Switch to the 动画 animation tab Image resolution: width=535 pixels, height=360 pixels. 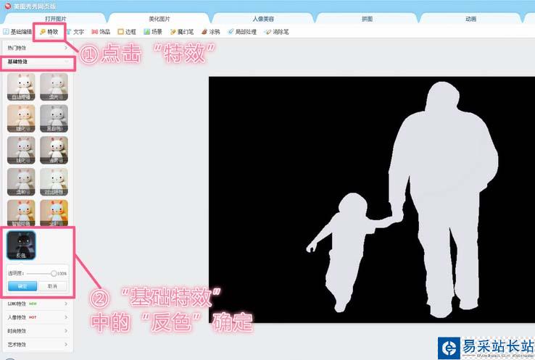coord(471,19)
